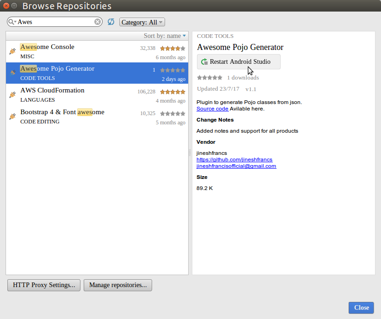Click star rating in Awesome Pojo Generator row
The height and width of the screenshot is (319, 381).
(172, 70)
